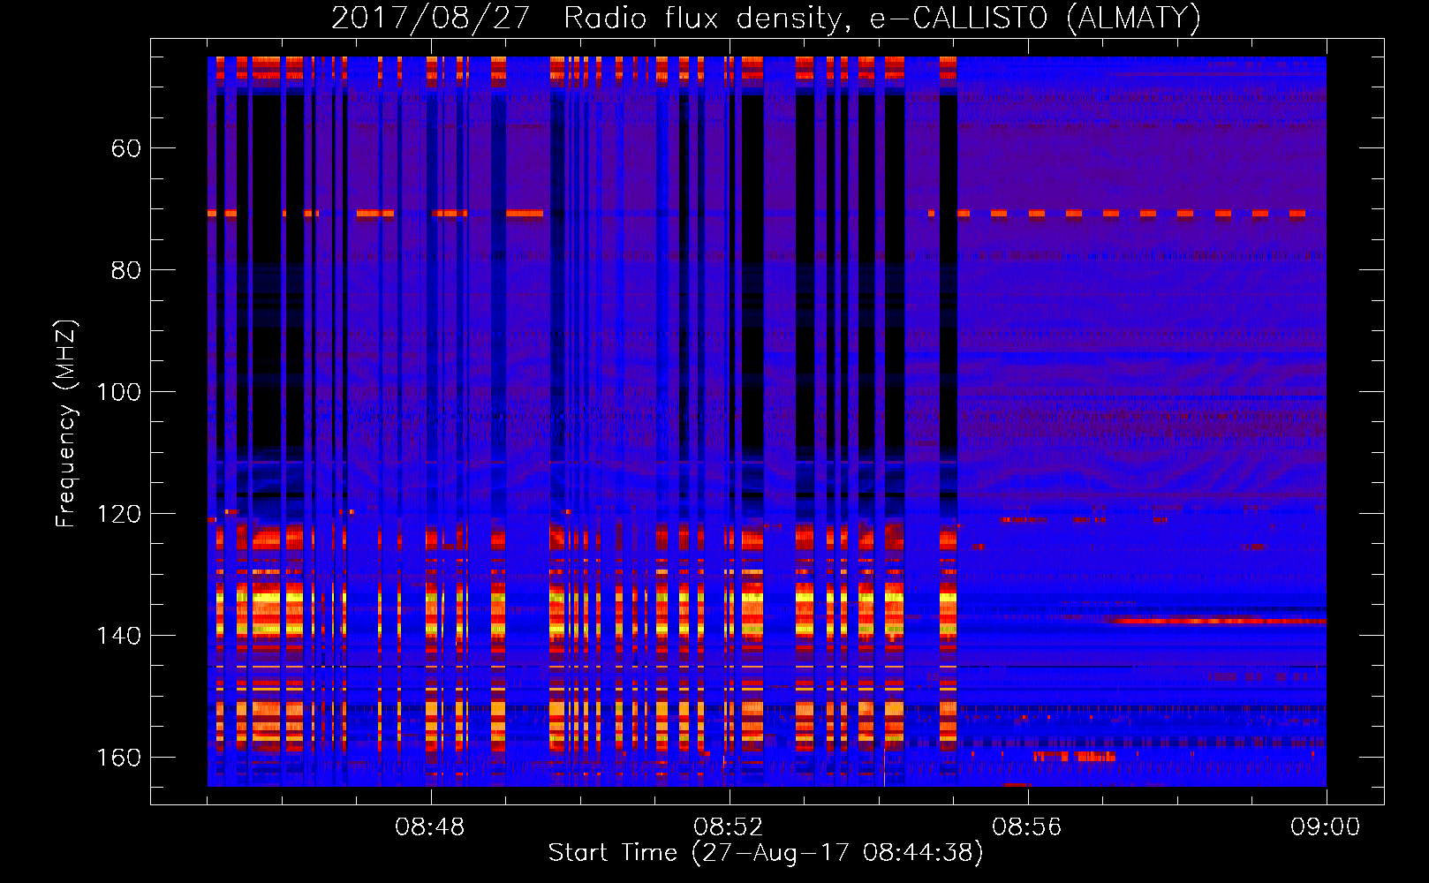Click the 160 frequency tick label

tap(118, 758)
